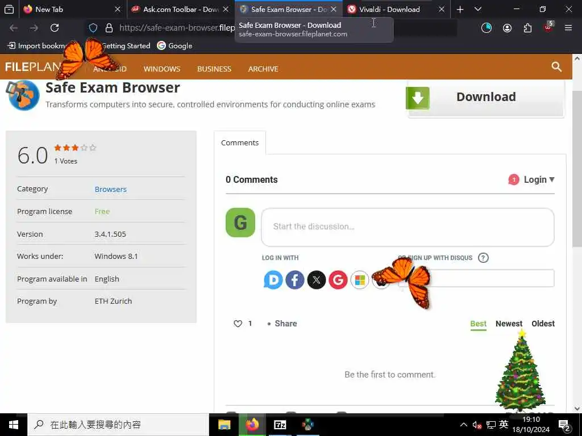Open the tracking protection shield icon
The height and width of the screenshot is (436, 582).
(x=93, y=28)
